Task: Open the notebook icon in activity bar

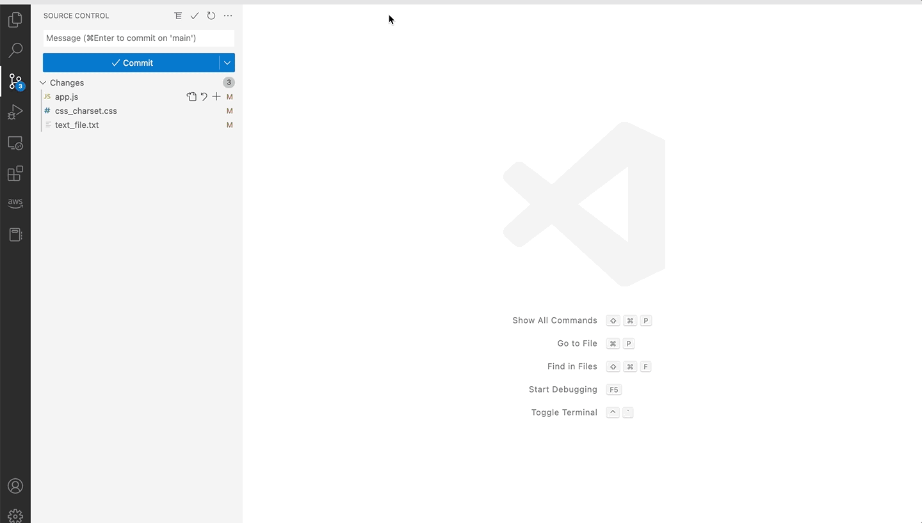Action: [x=15, y=235]
